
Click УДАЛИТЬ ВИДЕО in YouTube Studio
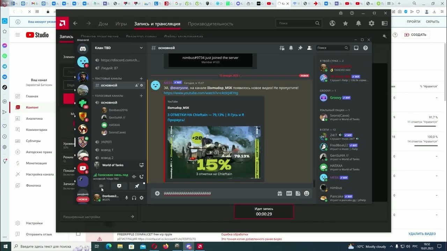point(422,234)
